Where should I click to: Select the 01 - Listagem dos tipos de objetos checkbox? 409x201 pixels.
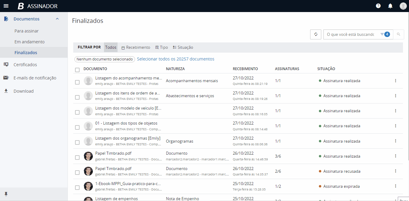[77, 127]
